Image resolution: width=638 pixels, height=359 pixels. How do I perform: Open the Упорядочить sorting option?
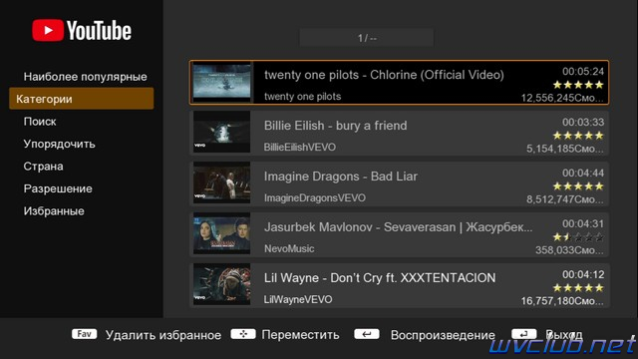tap(60, 144)
